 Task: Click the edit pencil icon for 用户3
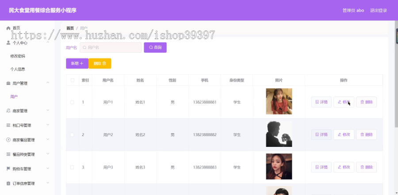(x=340, y=167)
